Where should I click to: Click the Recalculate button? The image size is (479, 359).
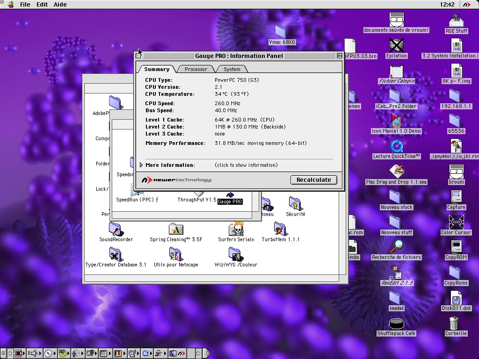pos(314,180)
